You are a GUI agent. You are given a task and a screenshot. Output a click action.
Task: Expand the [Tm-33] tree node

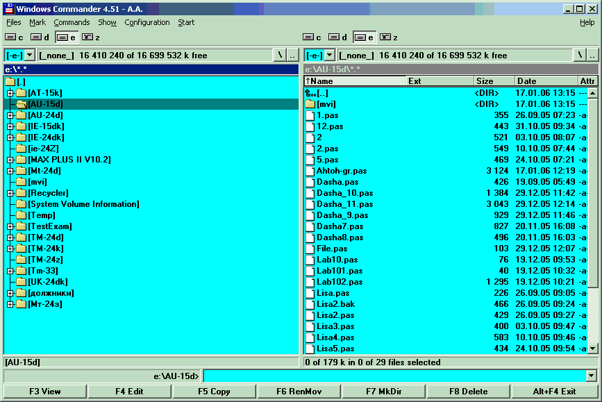[10, 271]
